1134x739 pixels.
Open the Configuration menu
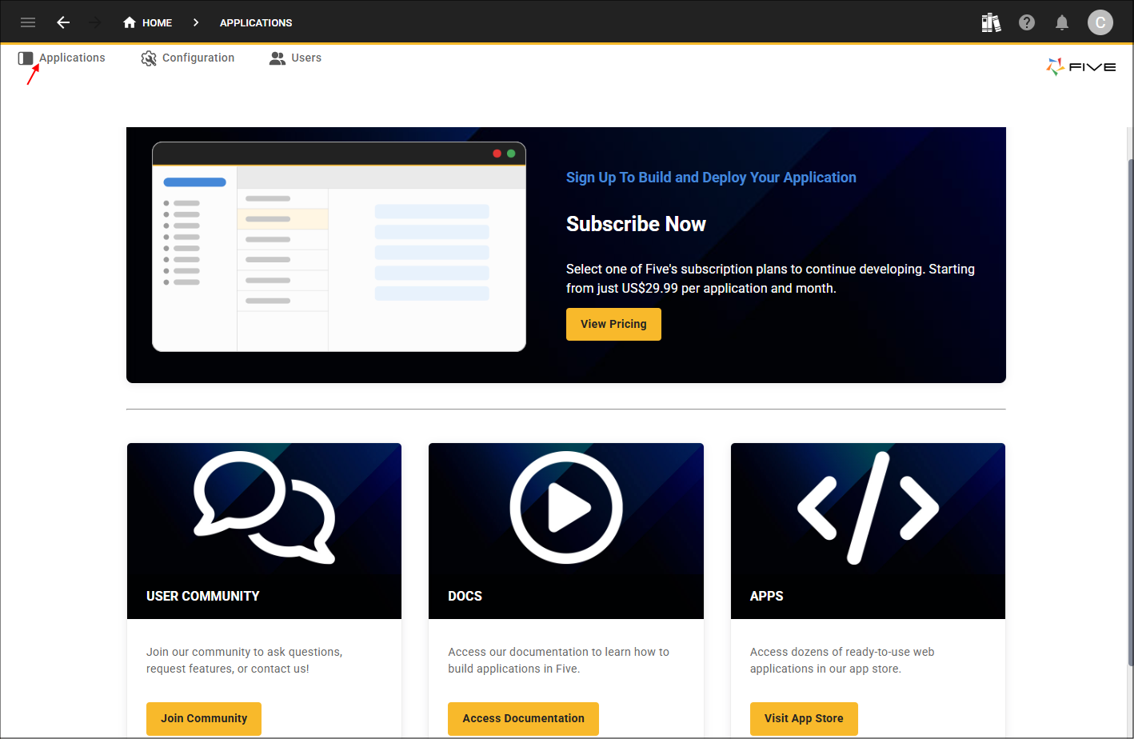pyautogui.click(x=188, y=58)
